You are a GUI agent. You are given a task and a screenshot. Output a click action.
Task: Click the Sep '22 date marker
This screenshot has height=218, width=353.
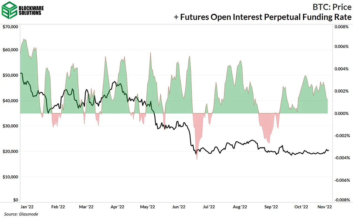point(271,207)
